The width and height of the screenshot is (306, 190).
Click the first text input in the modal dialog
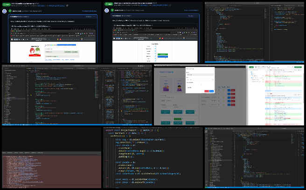click(x=200, y=74)
